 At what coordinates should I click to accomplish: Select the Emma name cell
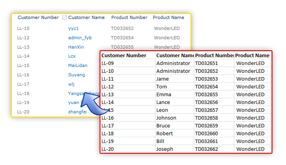tap(175, 95)
